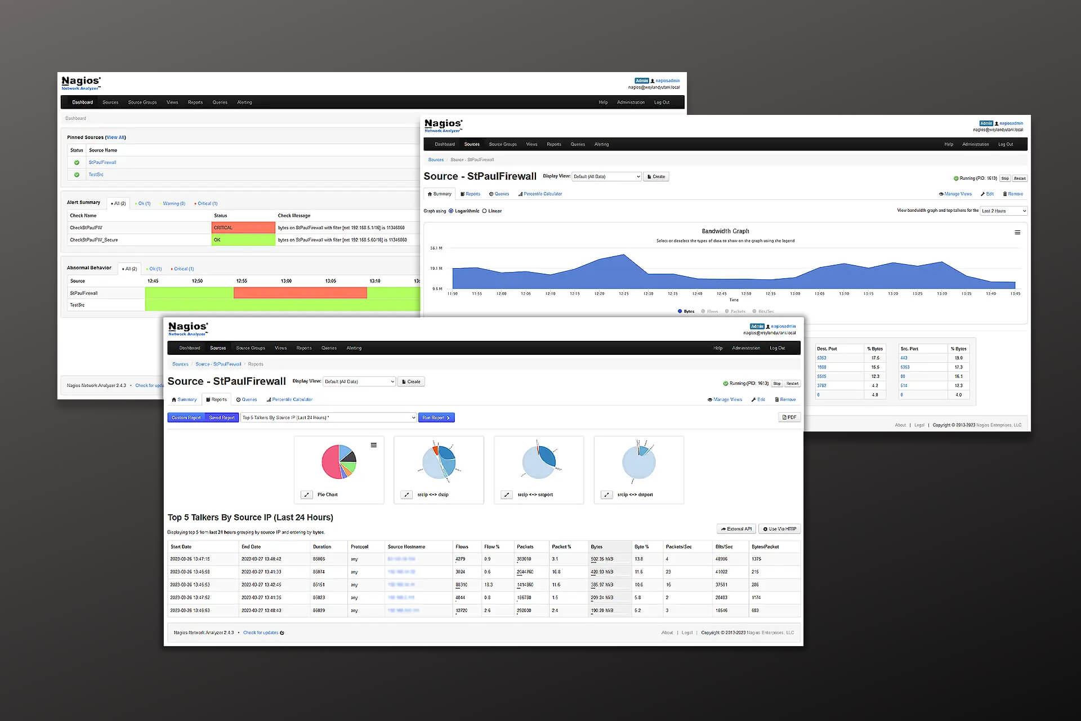Click green status icon beside TestSrc pinned source

click(x=77, y=175)
